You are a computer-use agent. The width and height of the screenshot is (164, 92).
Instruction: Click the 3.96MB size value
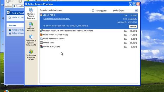(x=134, y=47)
